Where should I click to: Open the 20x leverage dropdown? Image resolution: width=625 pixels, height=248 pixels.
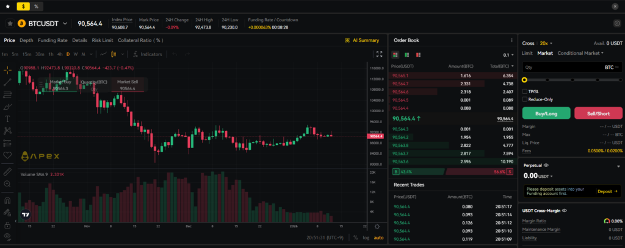tap(546, 43)
